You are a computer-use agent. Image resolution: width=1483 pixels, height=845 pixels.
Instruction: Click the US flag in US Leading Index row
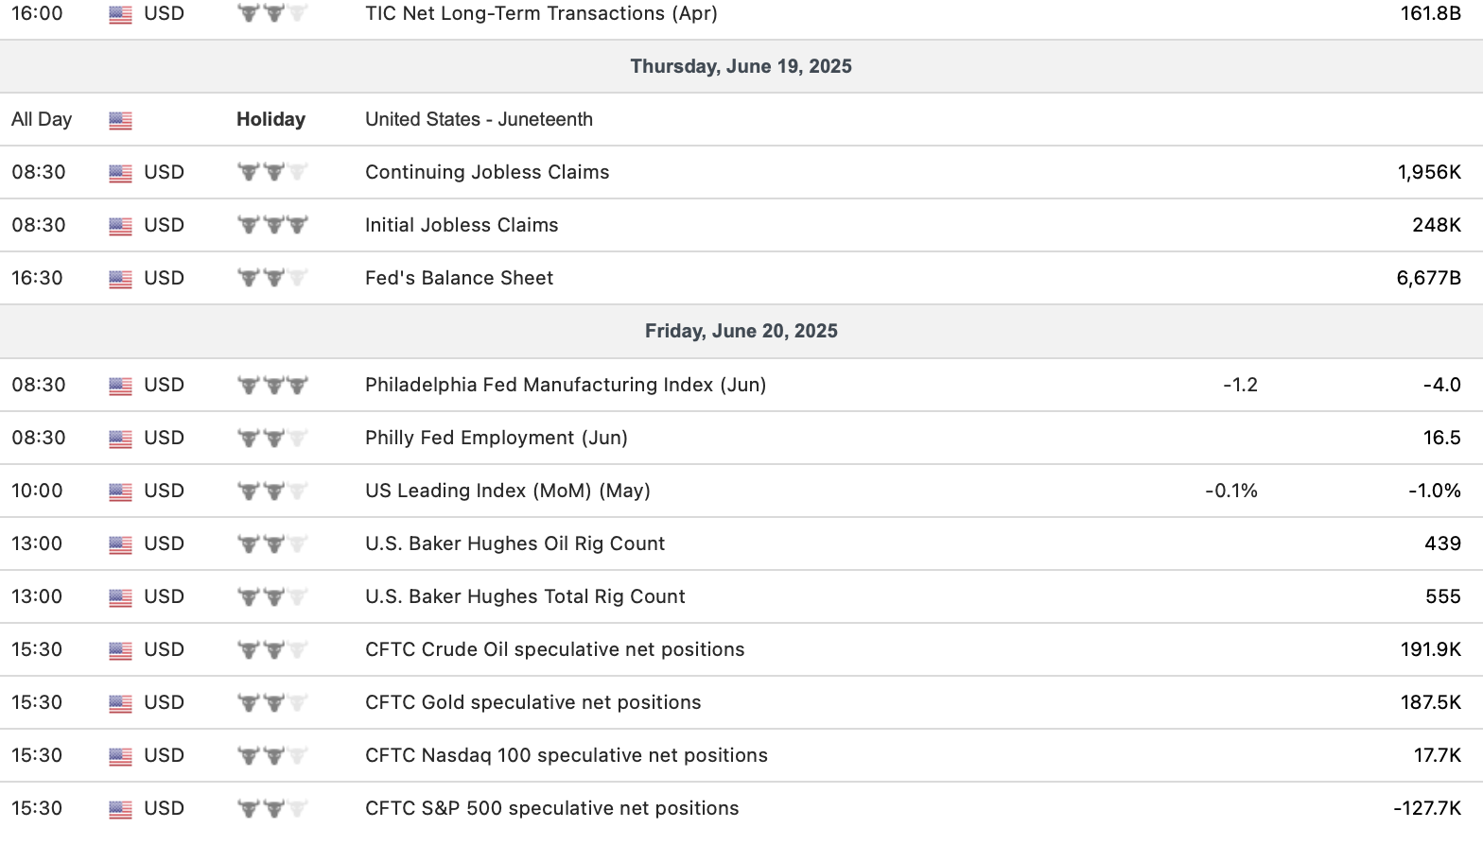pyautogui.click(x=120, y=491)
